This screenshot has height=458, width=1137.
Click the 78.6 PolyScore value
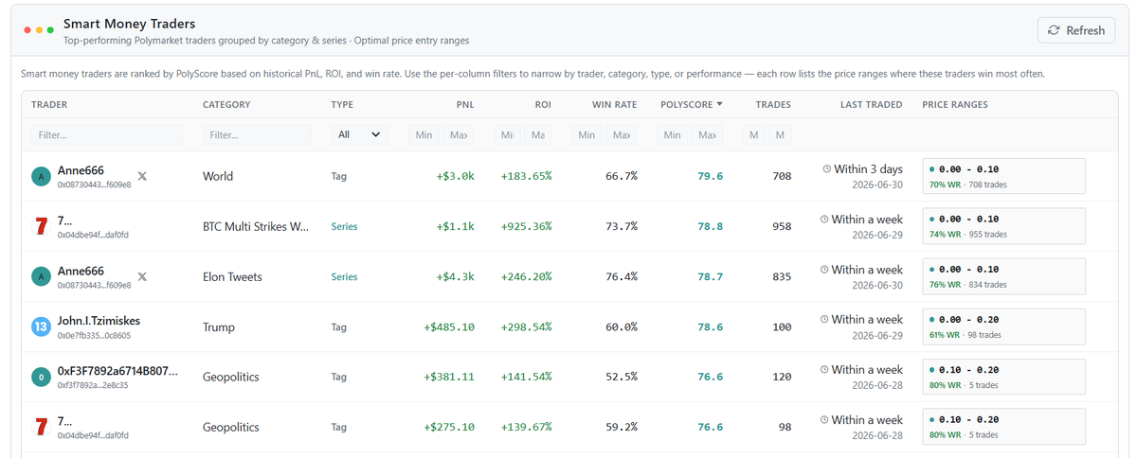(x=710, y=326)
